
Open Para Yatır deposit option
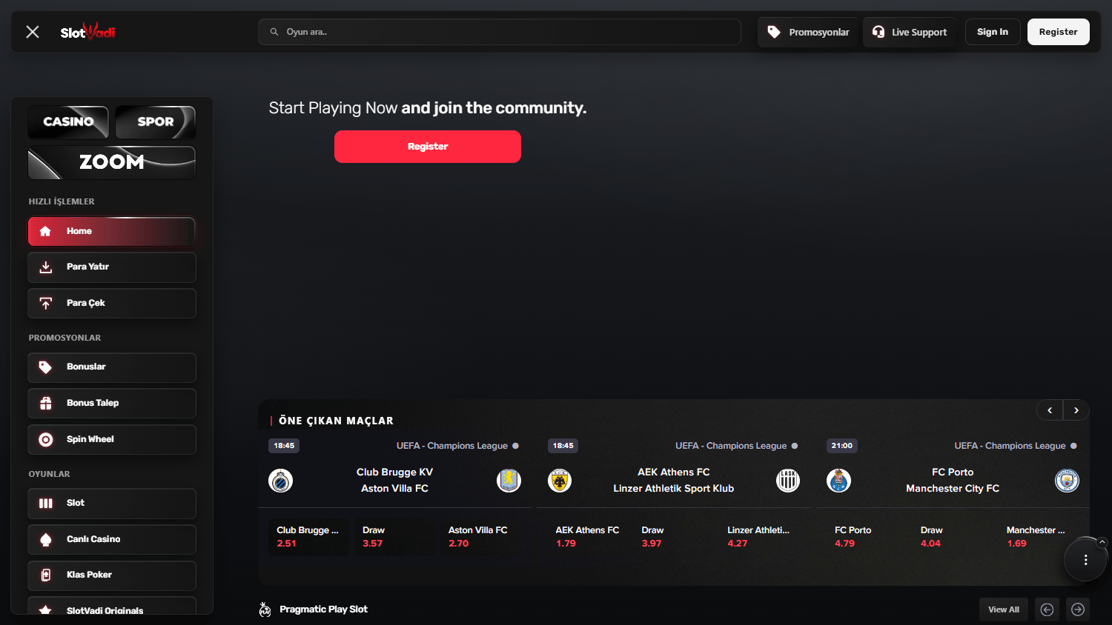112,267
